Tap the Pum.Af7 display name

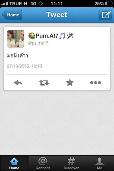(x=47, y=36)
